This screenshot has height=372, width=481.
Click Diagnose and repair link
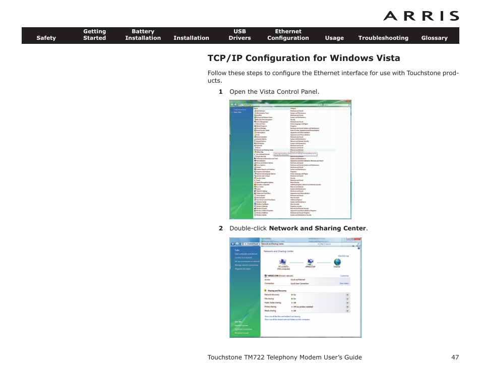[243, 269]
